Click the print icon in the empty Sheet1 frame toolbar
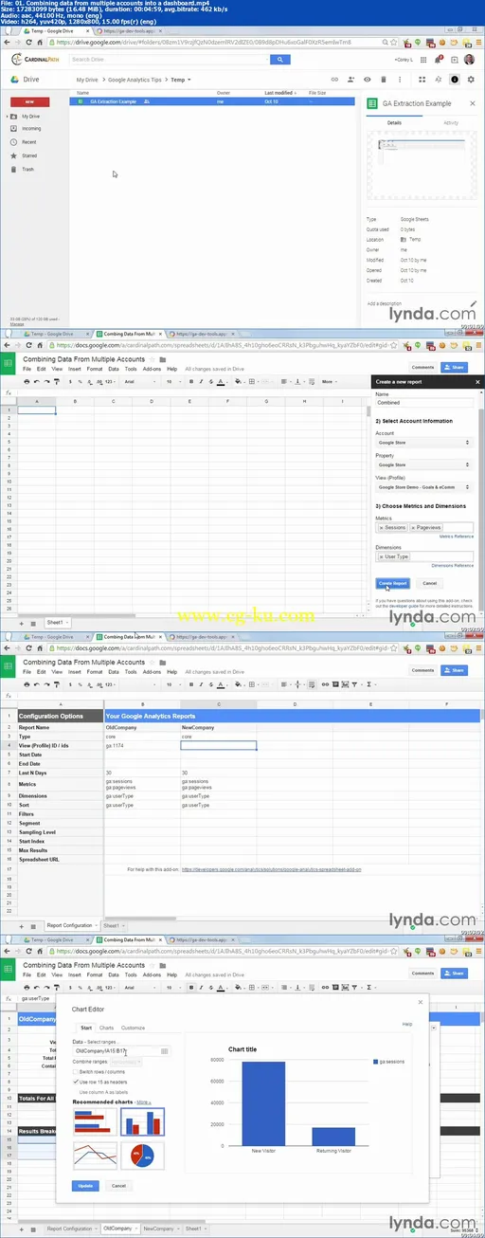Image resolution: width=485 pixels, height=1238 pixels. tap(27, 382)
